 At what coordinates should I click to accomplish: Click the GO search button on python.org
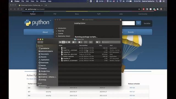(x=139, y=23)
